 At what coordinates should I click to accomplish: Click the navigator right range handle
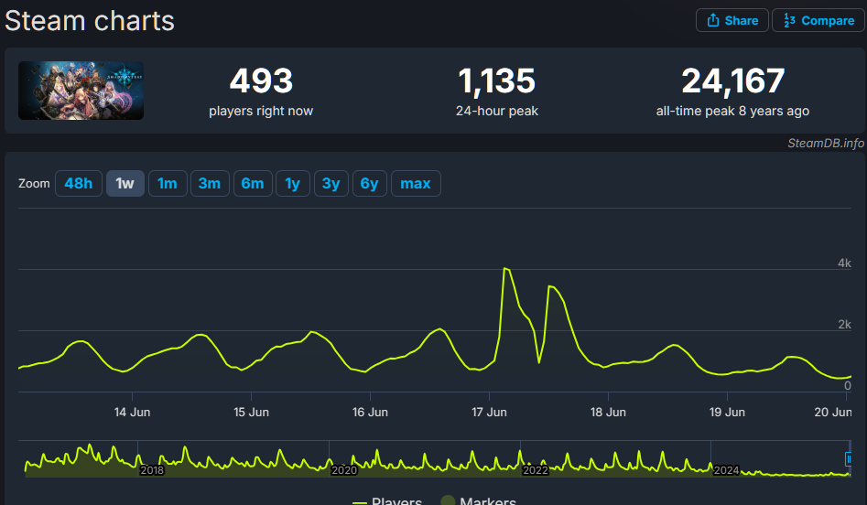coord(849,458)
